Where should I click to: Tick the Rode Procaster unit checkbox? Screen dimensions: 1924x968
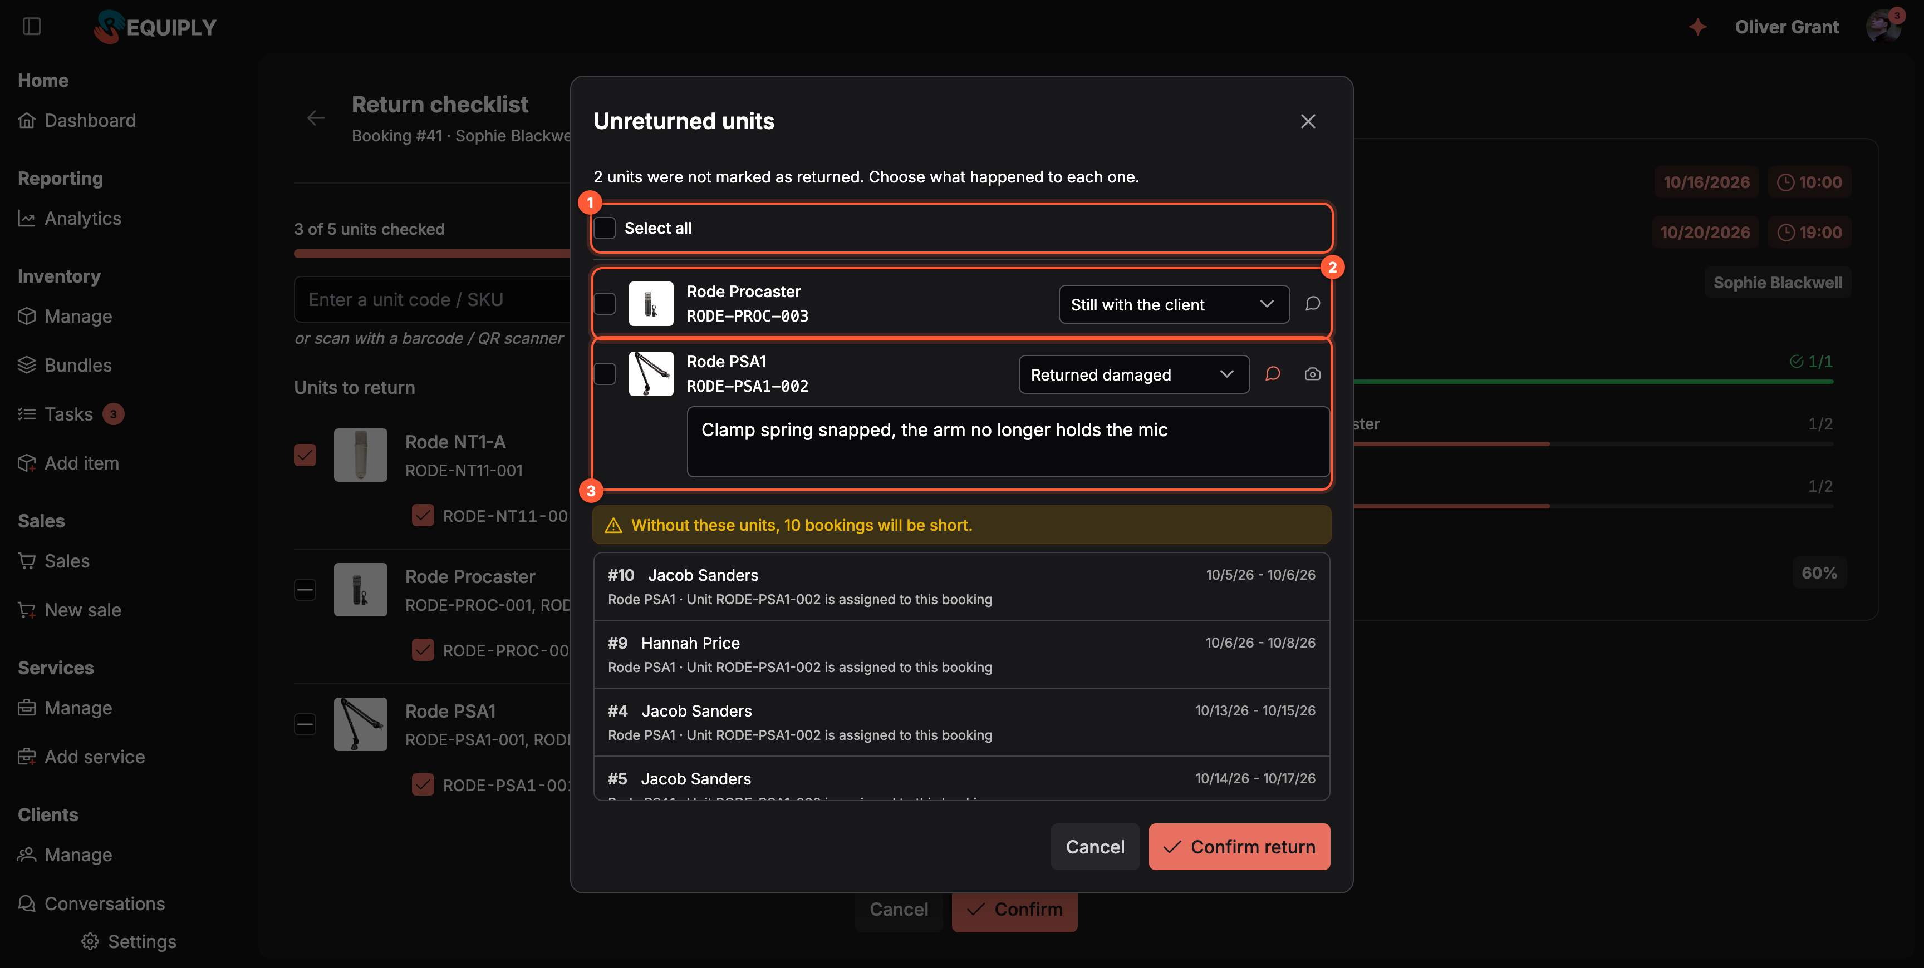coord(605,304)
